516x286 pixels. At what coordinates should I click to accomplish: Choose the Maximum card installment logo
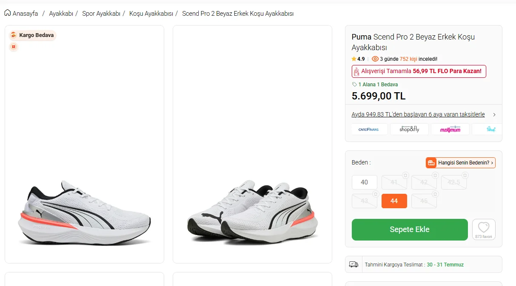(450, 129)
